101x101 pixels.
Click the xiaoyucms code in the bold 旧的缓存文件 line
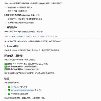point(26,15)
